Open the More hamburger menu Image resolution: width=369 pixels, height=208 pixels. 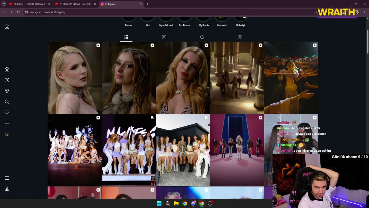(x=7, y=178)
